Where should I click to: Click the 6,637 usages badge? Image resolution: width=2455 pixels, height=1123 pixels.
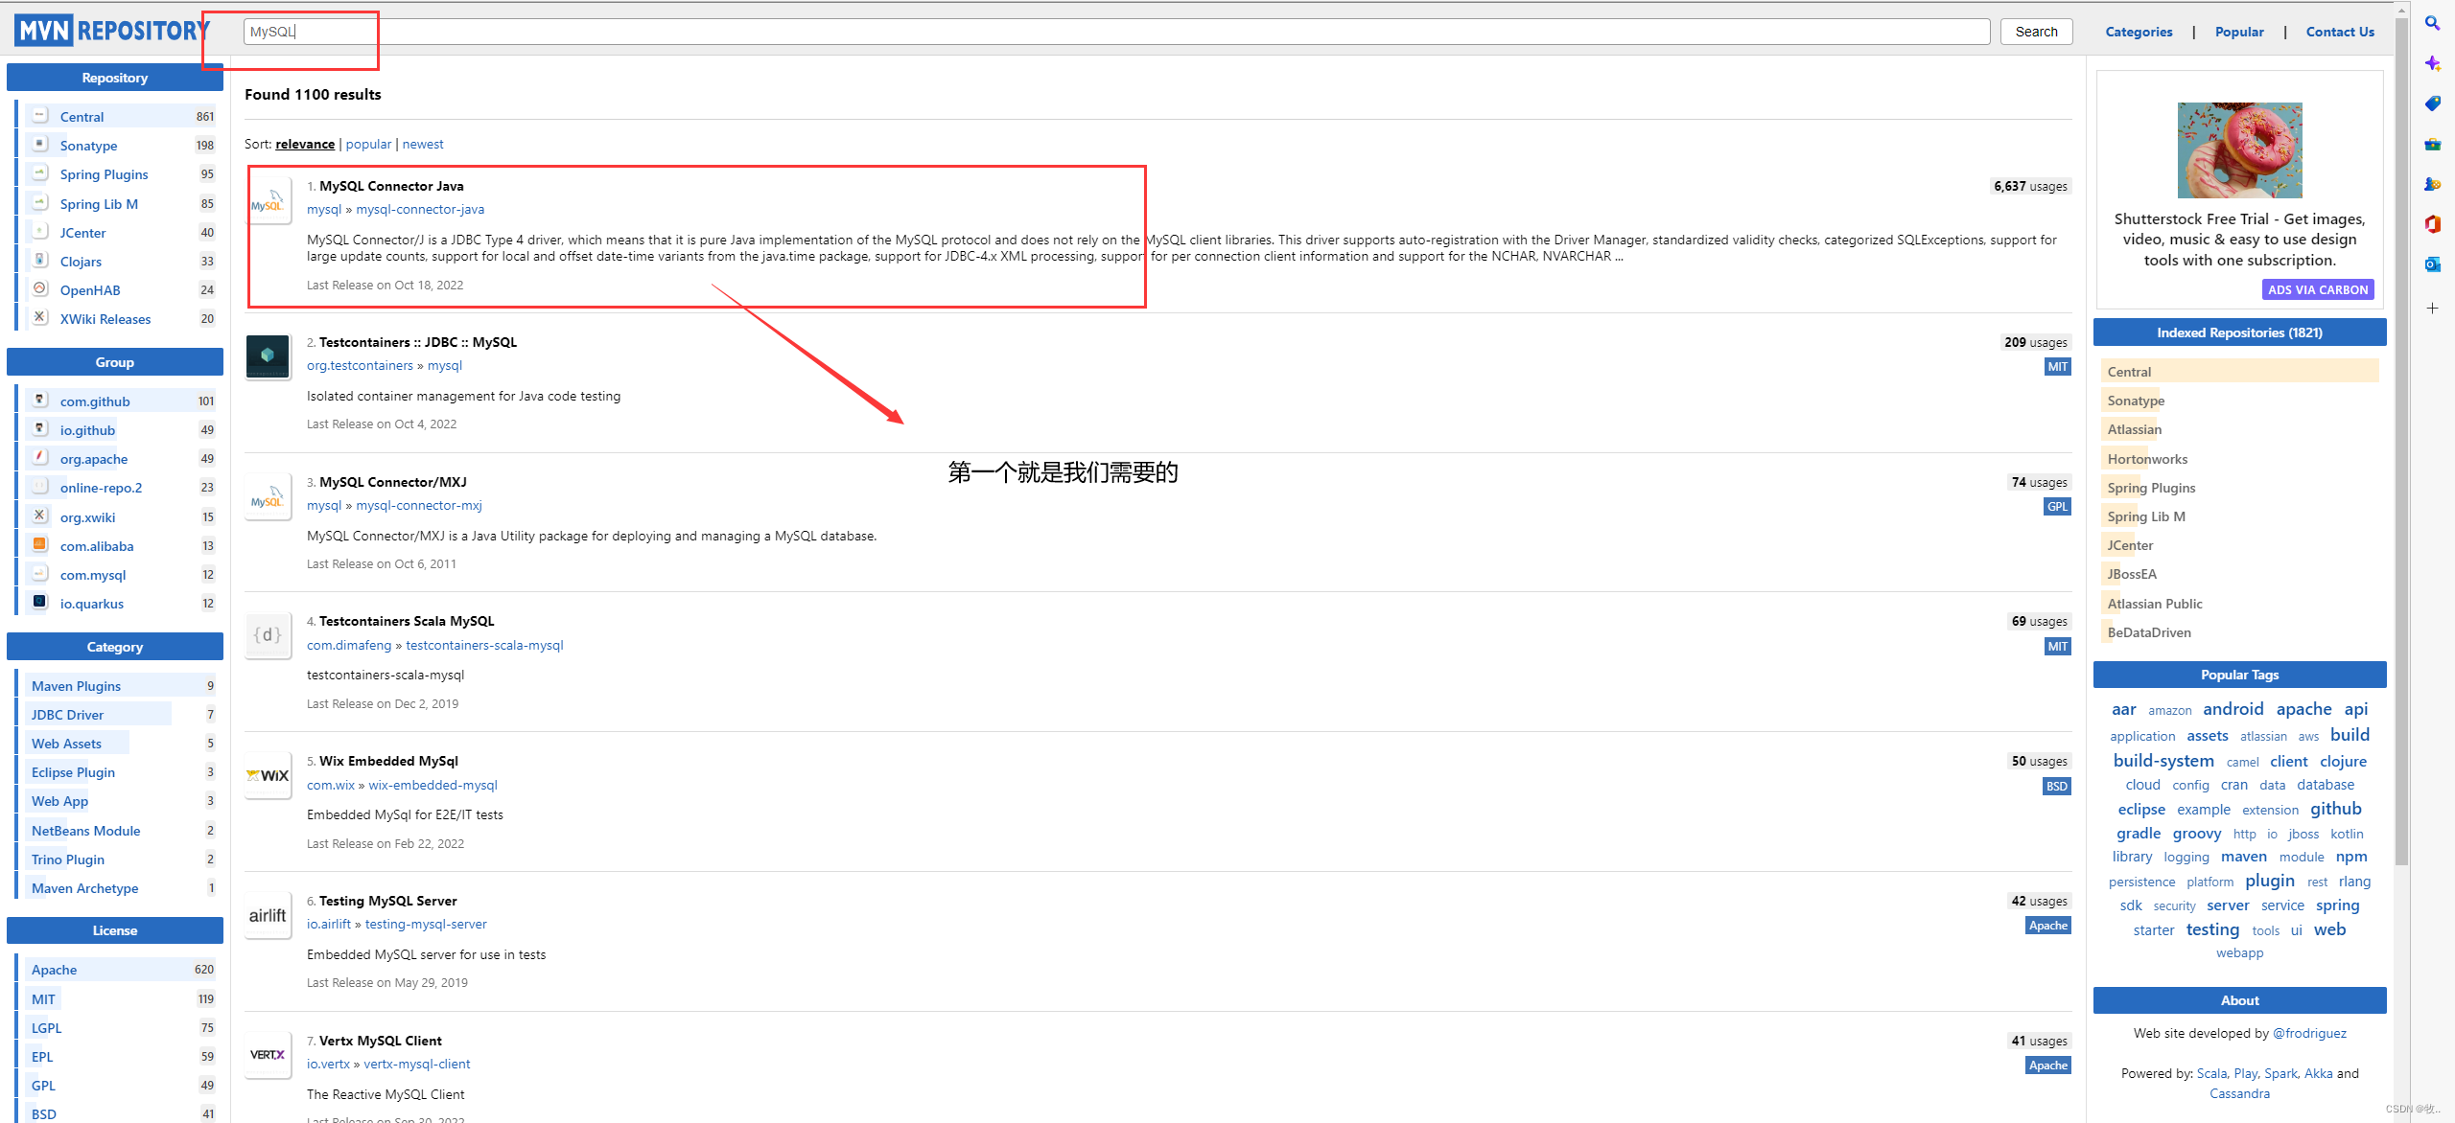click(2030, 186)
